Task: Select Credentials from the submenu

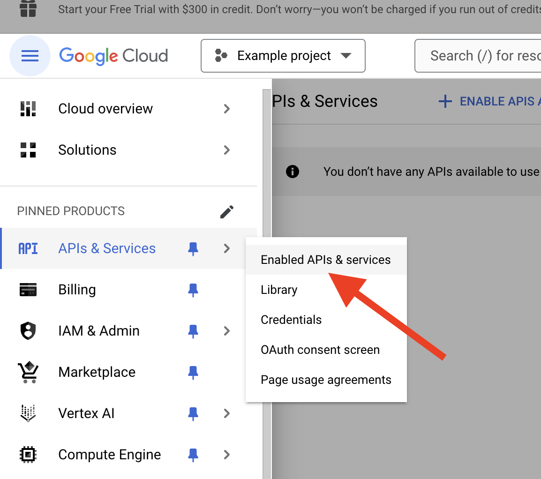Action: point(291,320)
